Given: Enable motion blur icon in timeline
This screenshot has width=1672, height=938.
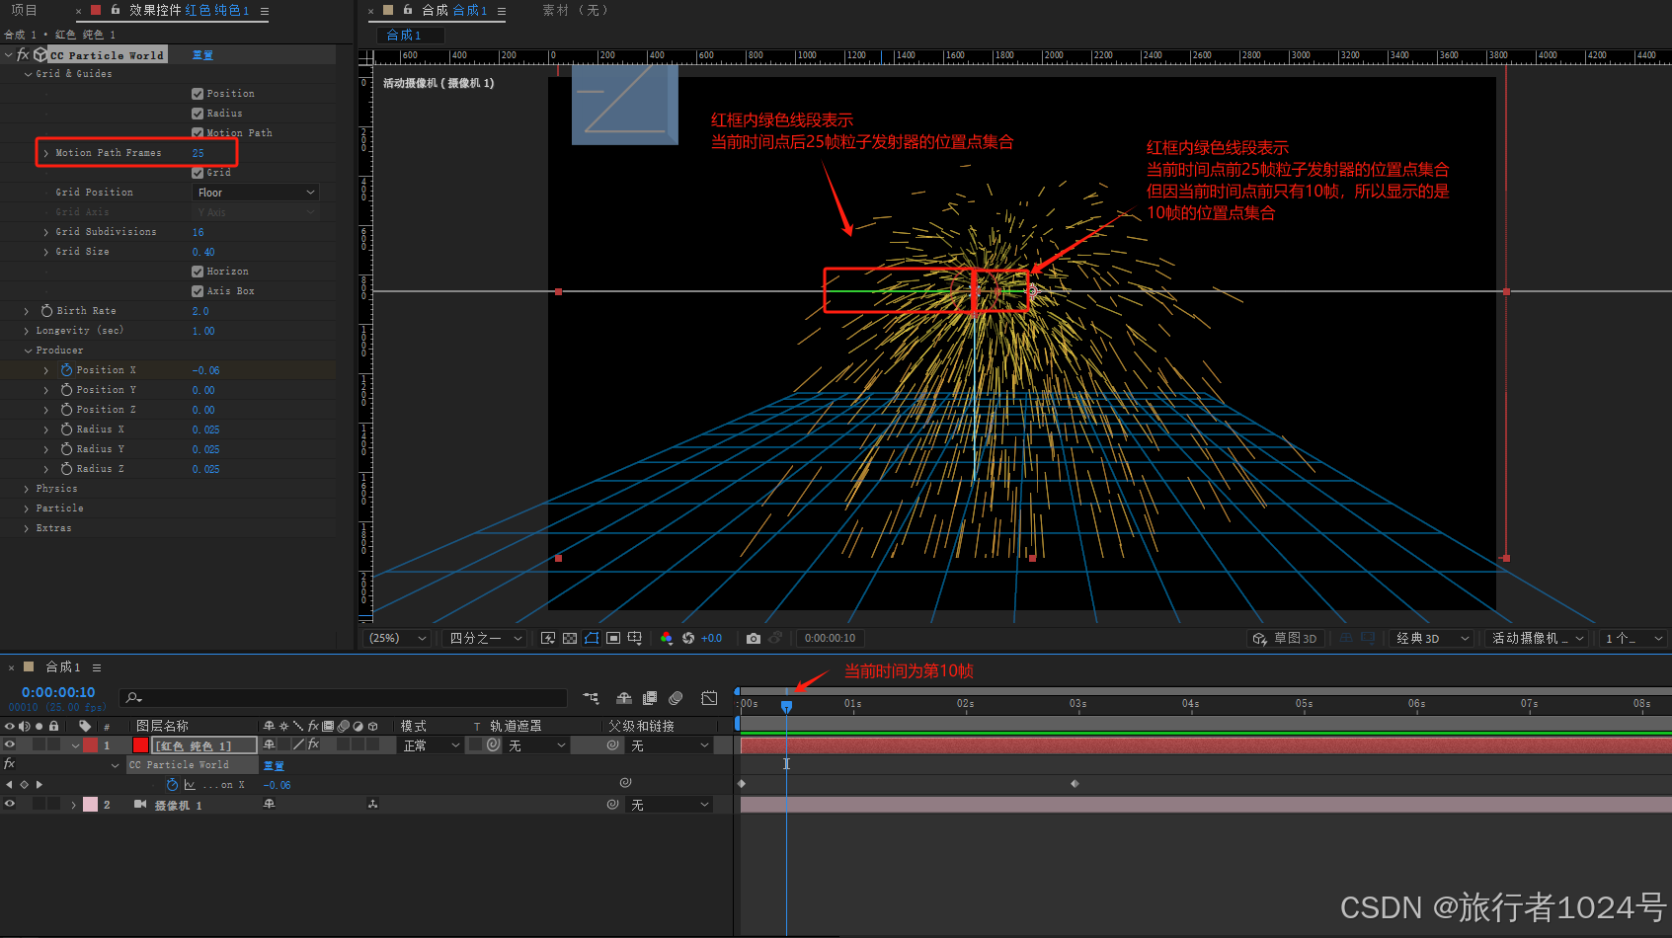Looking at the screenshot, I should (x=676, y=698).
